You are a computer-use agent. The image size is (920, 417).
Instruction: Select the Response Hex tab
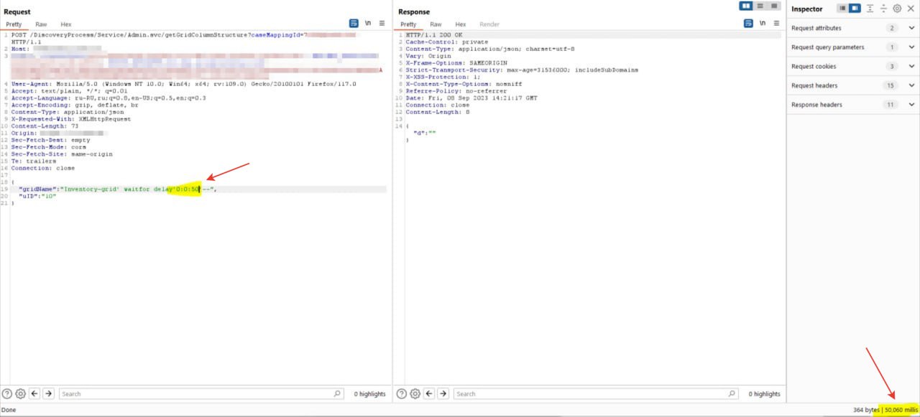461,24
